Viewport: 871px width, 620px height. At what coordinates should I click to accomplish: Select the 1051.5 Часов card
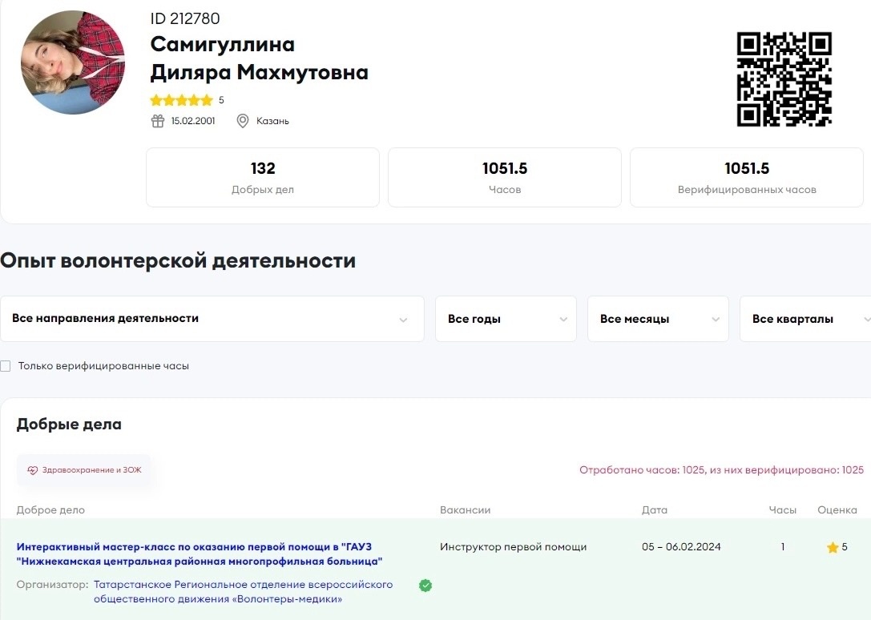click(x=505, y=178)
